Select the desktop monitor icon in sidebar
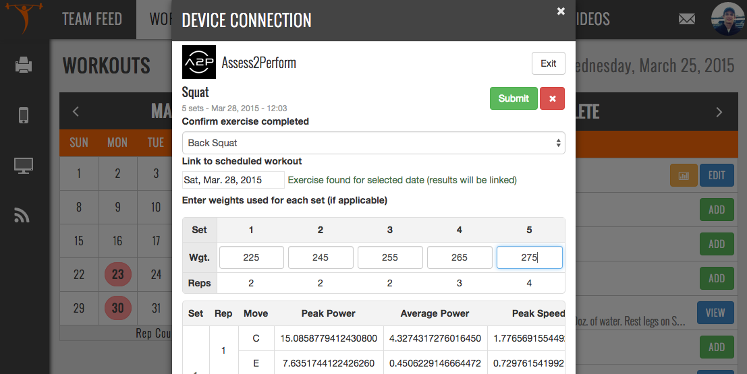 (x=24, y=166)
